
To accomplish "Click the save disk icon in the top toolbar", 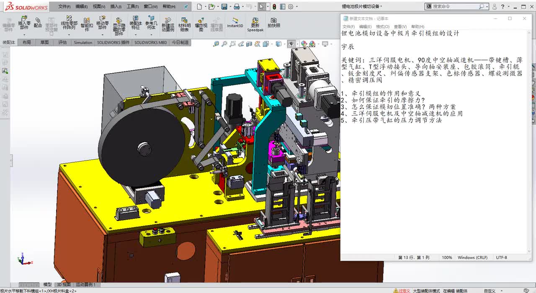I will pyautogui.click(x=224, y=7).
